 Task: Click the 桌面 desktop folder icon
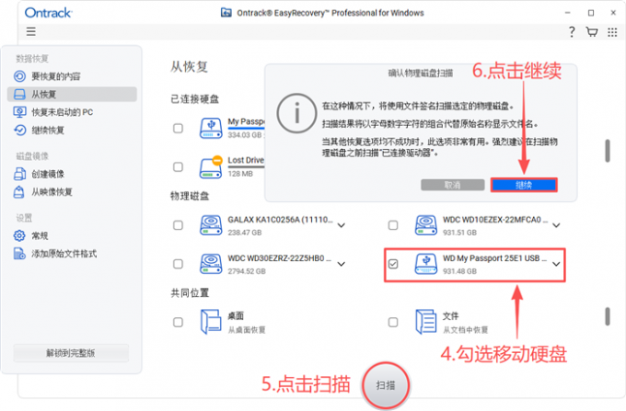coord(211,322)
